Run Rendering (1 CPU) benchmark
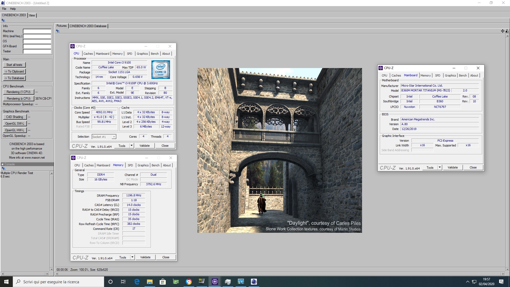 pyautogui.click(x=19, y=92)
